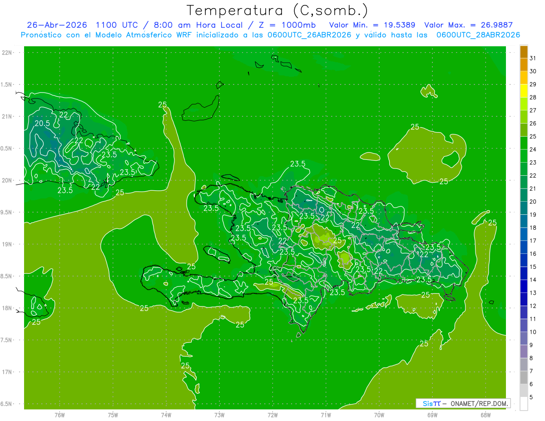Click the Temperatura (C,somb.) title
Image resolution: width=545 pixels, height=421 pixels.
coord(277,10)
